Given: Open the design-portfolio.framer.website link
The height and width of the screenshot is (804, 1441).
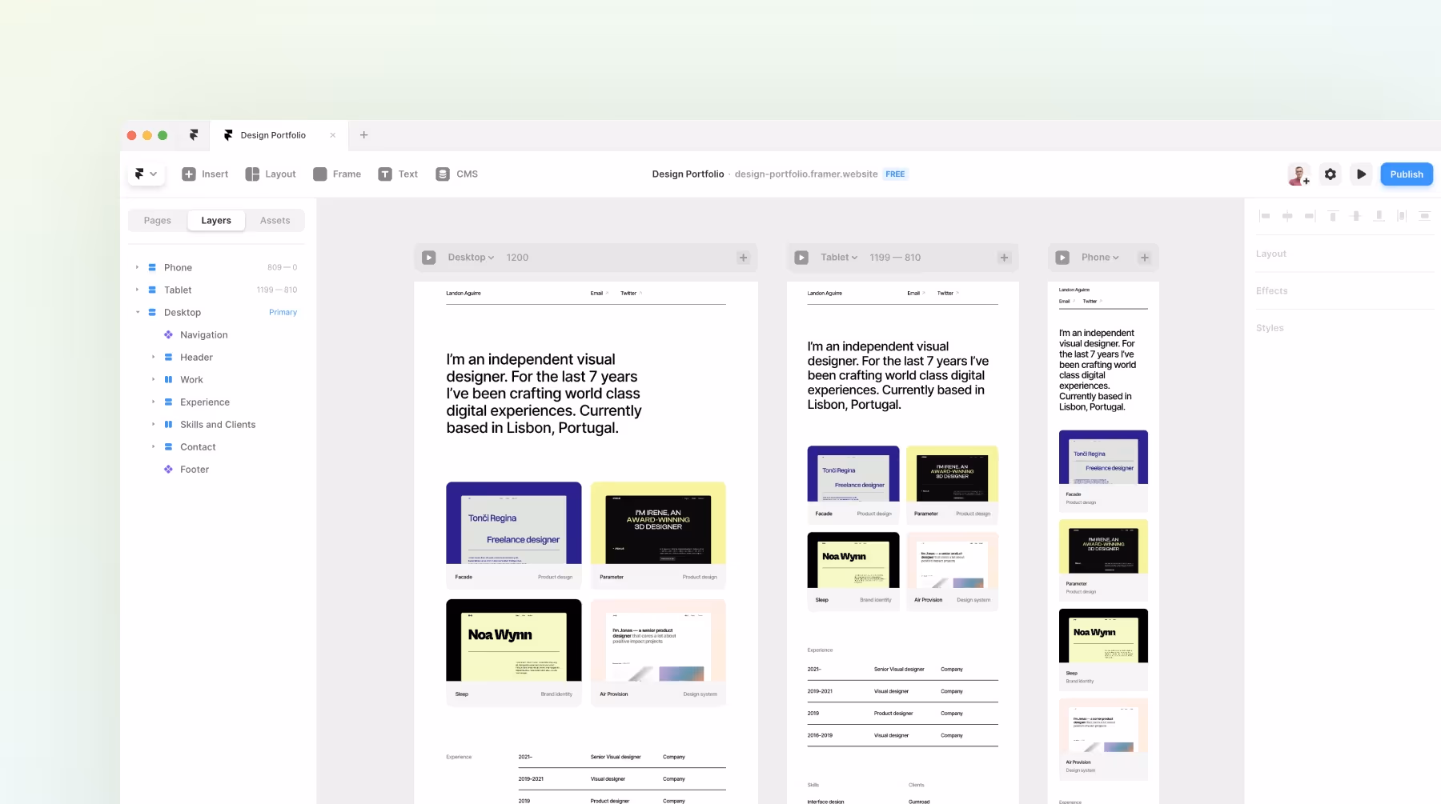Looking at the screenshot, I should [805, 174].
